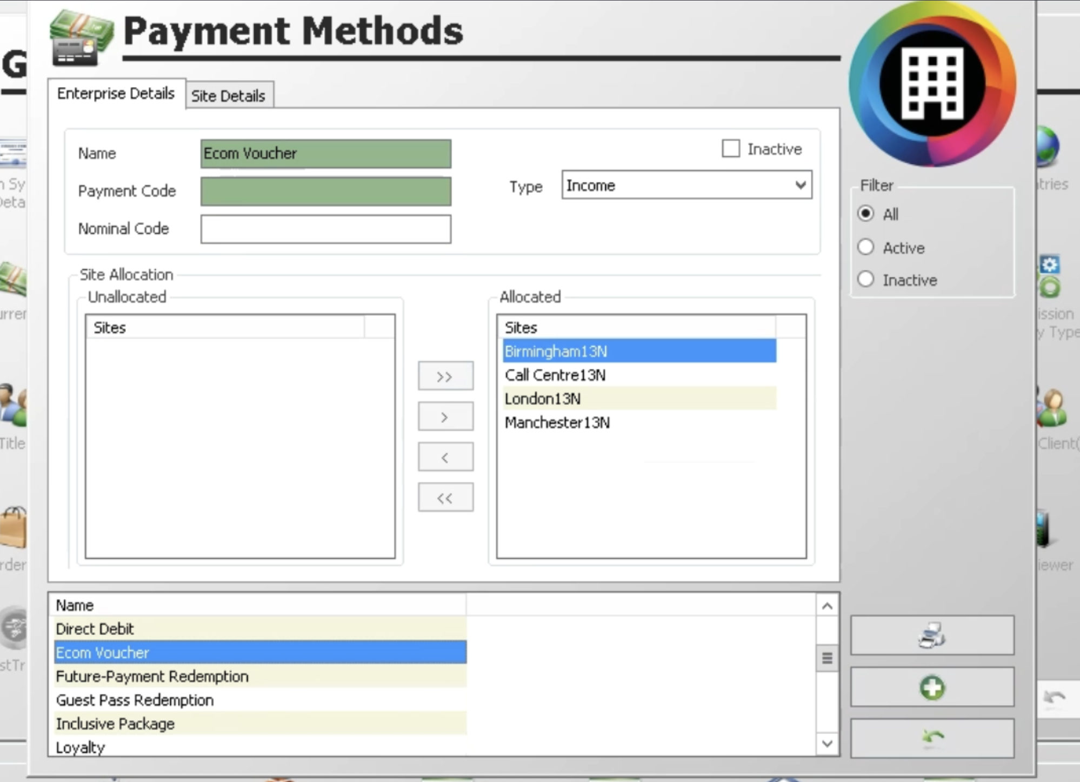Click the green plus add button
Image resolution: width=1080 pixels, height=782 pixels.
pyautogui.click(x=931, y=687)
